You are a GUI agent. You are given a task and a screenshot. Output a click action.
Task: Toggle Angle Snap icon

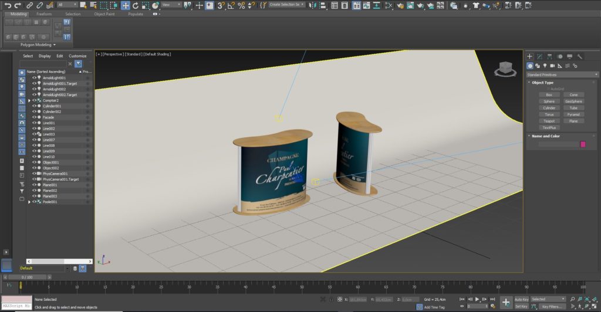231,5
